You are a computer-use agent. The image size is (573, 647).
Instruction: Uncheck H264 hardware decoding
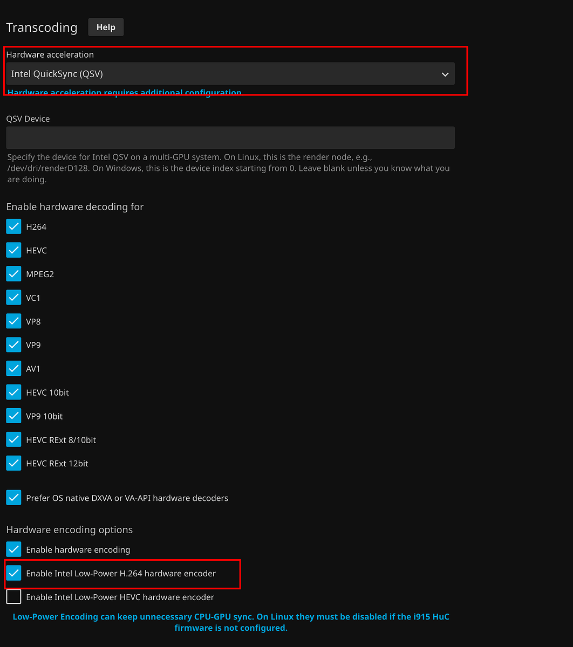coord(14,226)
